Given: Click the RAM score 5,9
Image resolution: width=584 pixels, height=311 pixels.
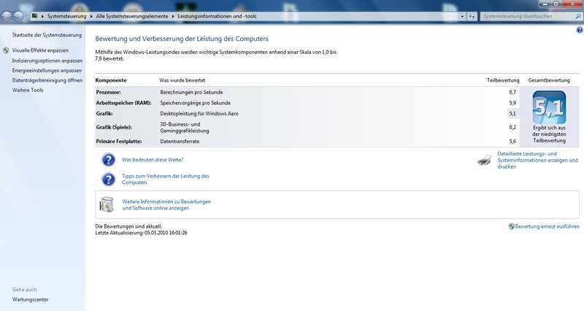Looking at the screenshot, I should pyautogui.click(x=512, y=103).
